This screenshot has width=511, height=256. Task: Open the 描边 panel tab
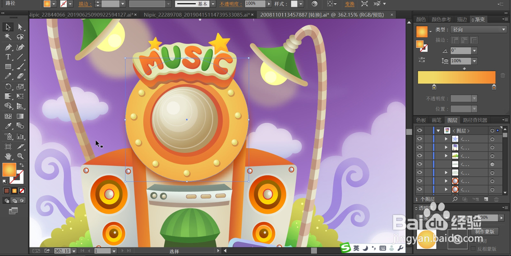pyautogui.click(x=462, y=19)
